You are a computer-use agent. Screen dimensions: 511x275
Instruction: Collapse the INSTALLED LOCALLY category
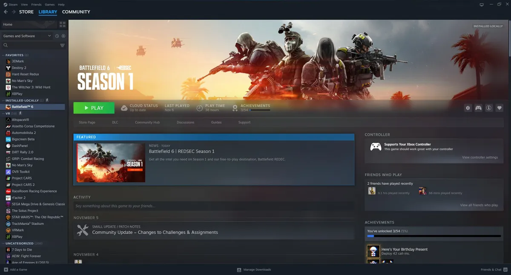[3, 100]
